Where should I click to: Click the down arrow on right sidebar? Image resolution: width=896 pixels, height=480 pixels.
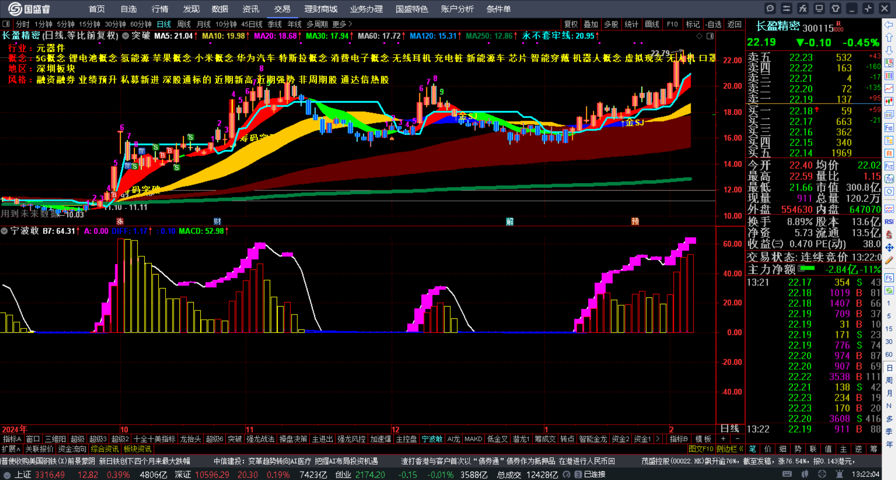(889, 50)
